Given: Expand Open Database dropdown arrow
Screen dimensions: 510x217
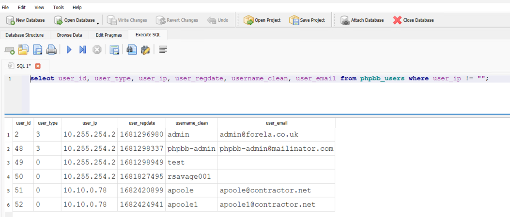Looking at the screenshot, I should (98, 23).
